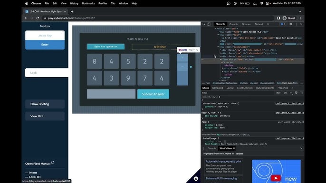Collapse the div class spin node

(x=218, y=35)
